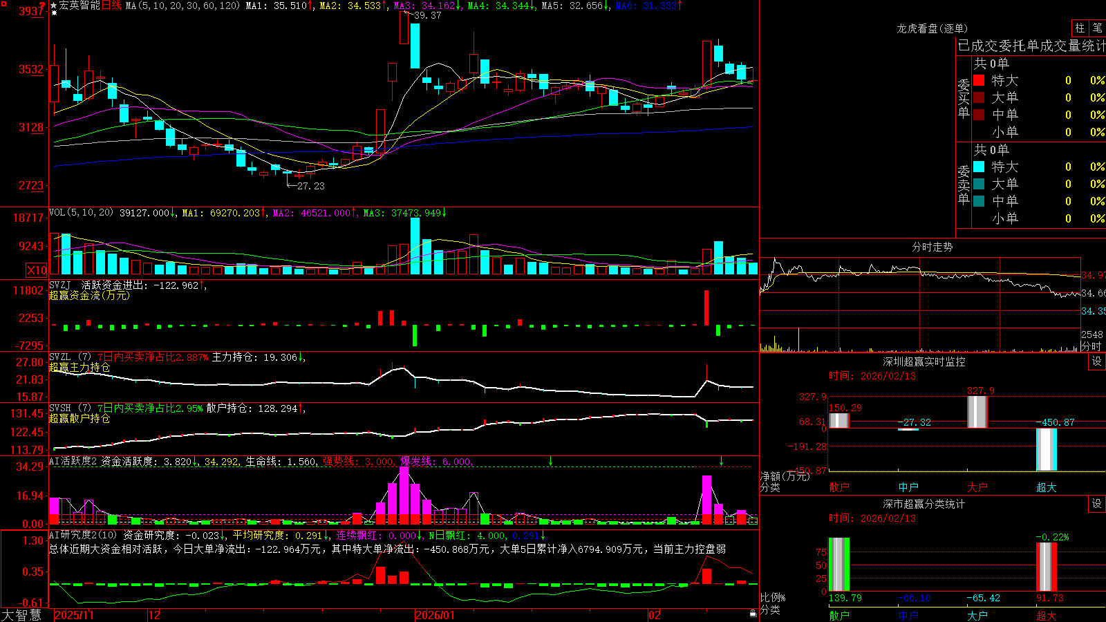The height and width of the screenshot is (622, 1106).
Task: Select 超大 category in 深圳超赢实时监控
Action: tap(1047, 487)
